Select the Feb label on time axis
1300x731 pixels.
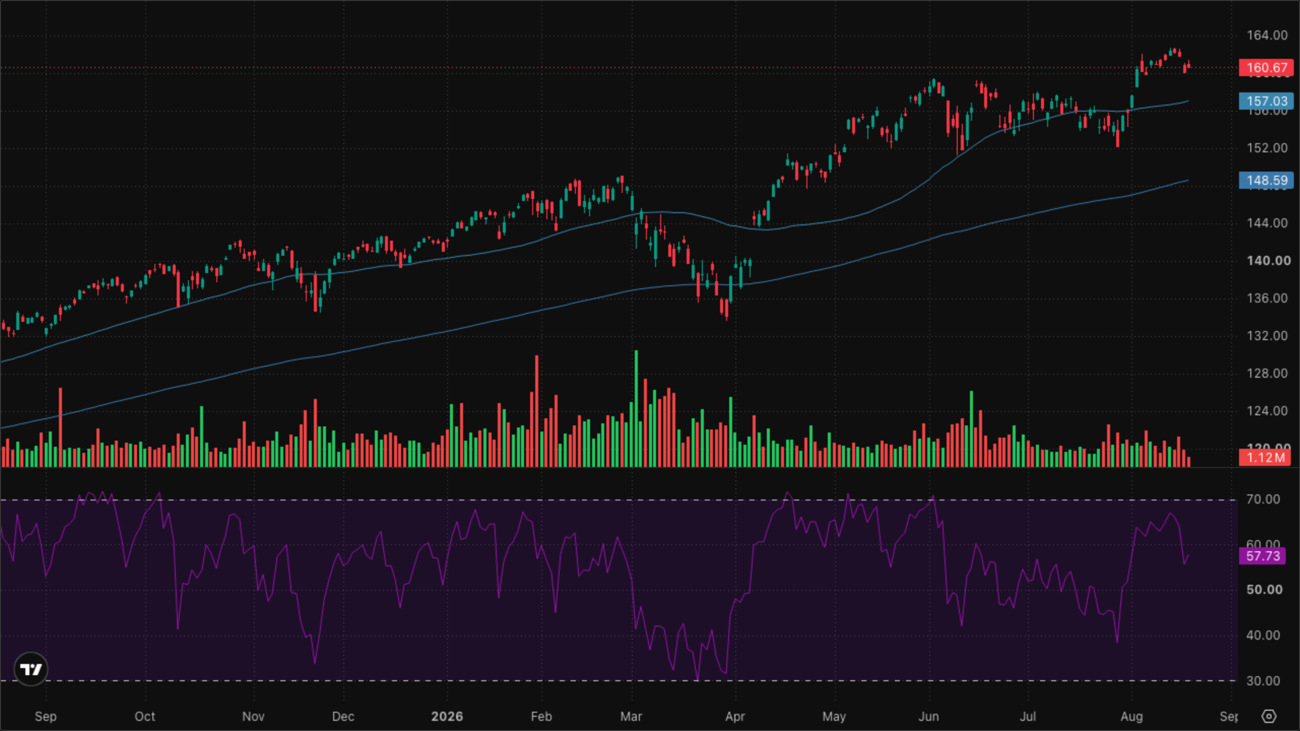tap(541, 716)
